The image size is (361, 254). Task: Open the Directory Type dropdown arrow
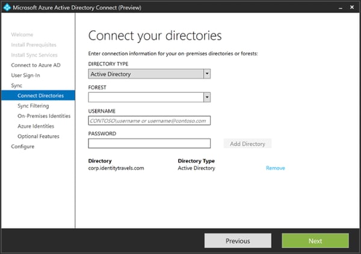click(x=207, y=74)
